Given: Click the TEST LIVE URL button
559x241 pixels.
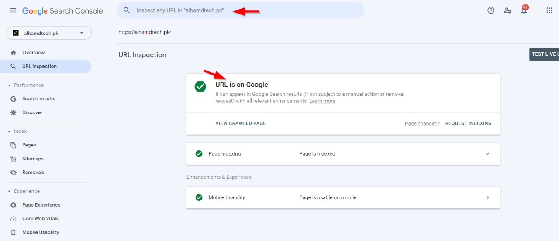Looking at the screenshot, I should pyautogui.click(x=544, y=54).
